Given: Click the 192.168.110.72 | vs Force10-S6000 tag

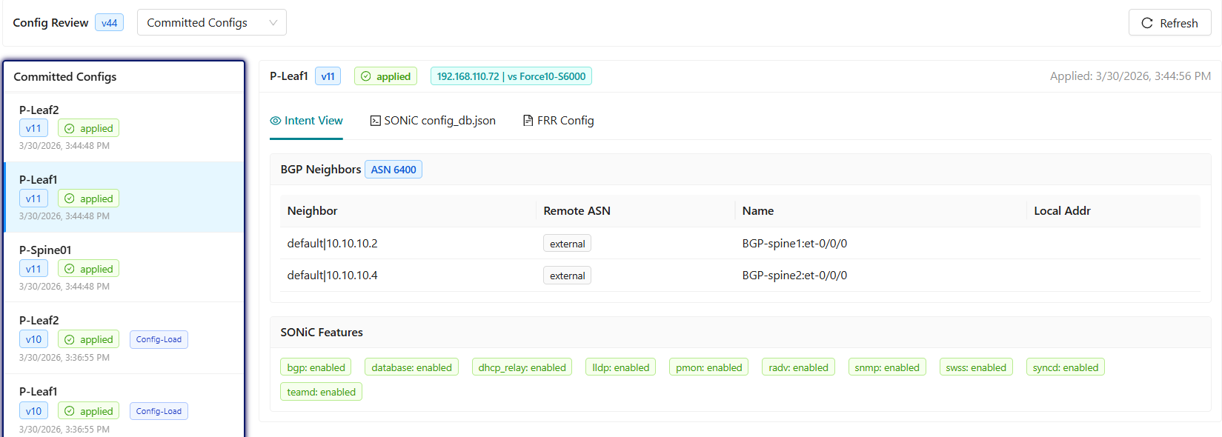Looking at the screenshot, I should (511, 76).
